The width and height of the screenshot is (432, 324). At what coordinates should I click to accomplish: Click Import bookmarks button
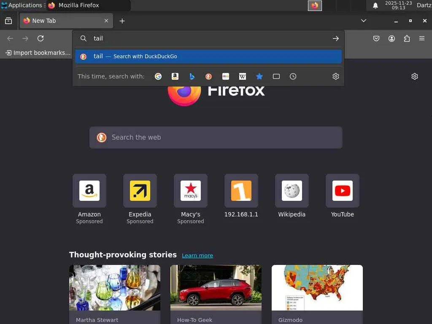pos(38,53)
